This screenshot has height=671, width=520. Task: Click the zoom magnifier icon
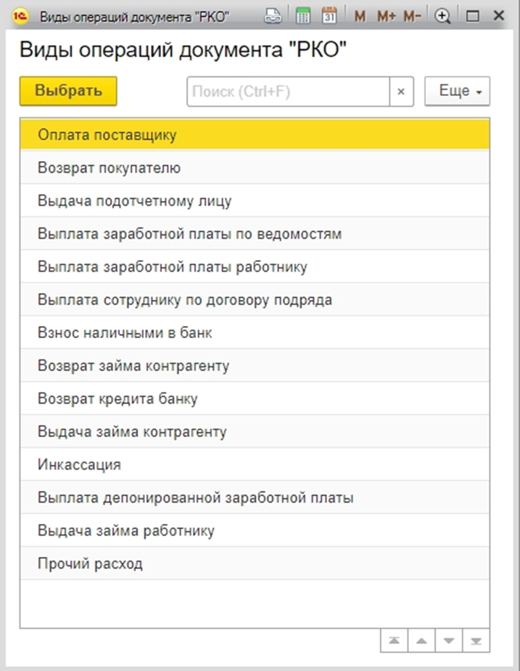[442, 16]
